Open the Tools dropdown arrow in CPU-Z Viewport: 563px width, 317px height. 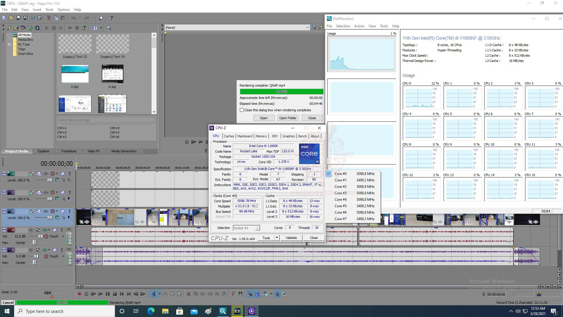coord(277,238)
